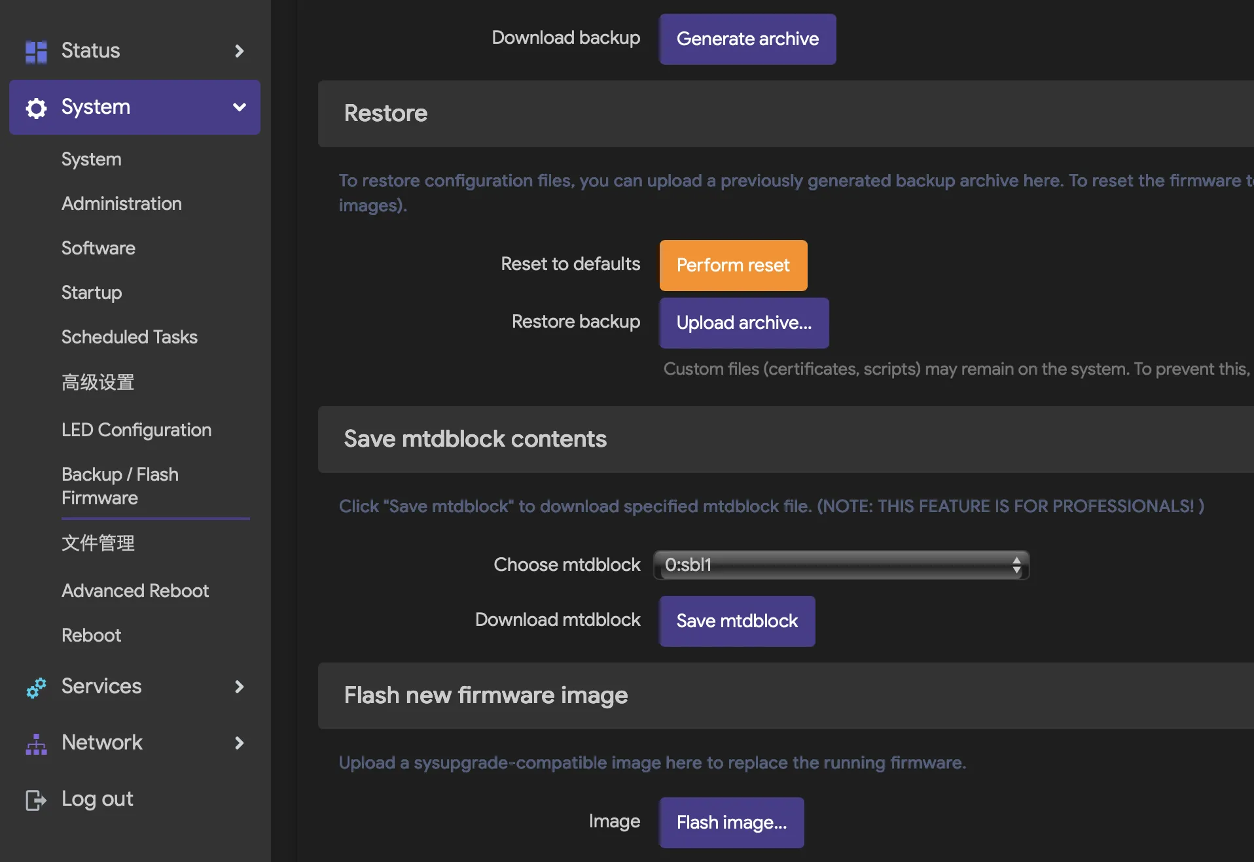Click the System gear icon
This screenshot has height=862, width=1254.
[x=35, y=107]
